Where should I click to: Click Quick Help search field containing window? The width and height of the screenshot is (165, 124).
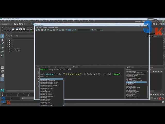tap(137, 69)
